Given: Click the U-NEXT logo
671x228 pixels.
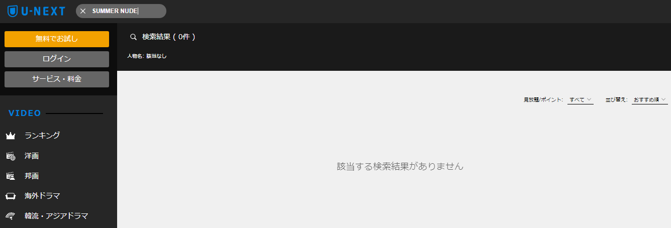Looking at the screenshot, I should pos(37,11).
